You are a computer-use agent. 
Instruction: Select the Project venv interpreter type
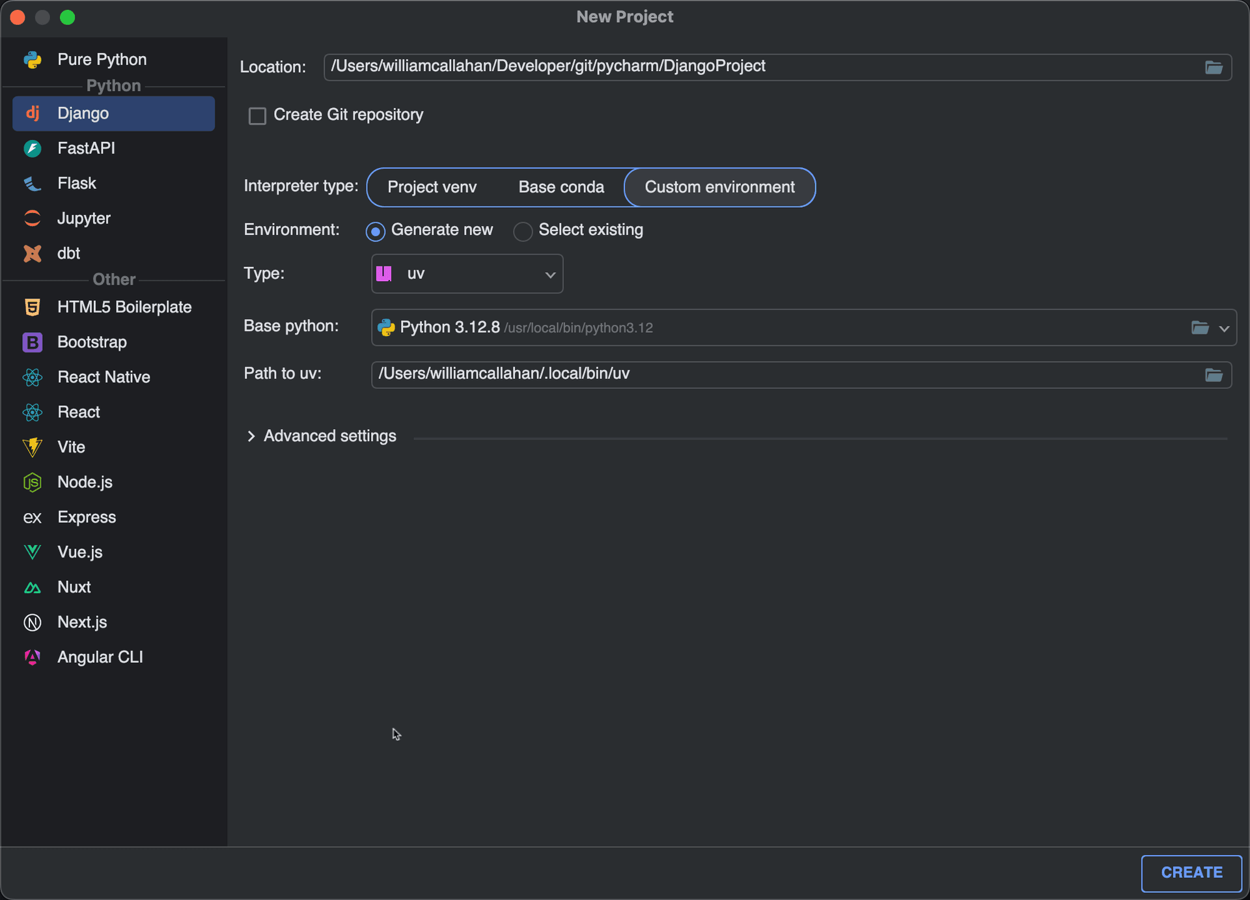[432, 187]
